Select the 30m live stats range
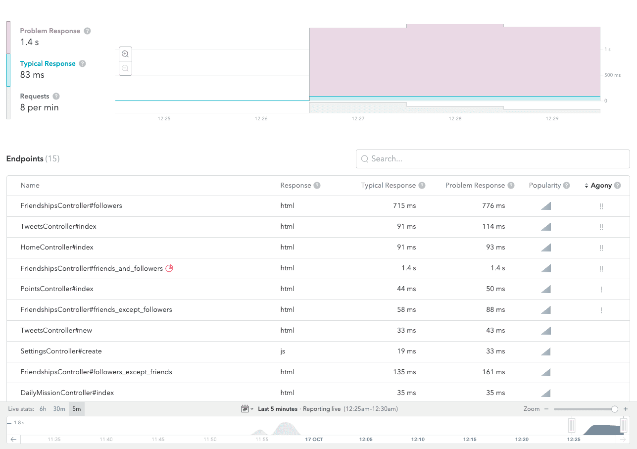Screen dimensions: 637x449 [59, 409]
